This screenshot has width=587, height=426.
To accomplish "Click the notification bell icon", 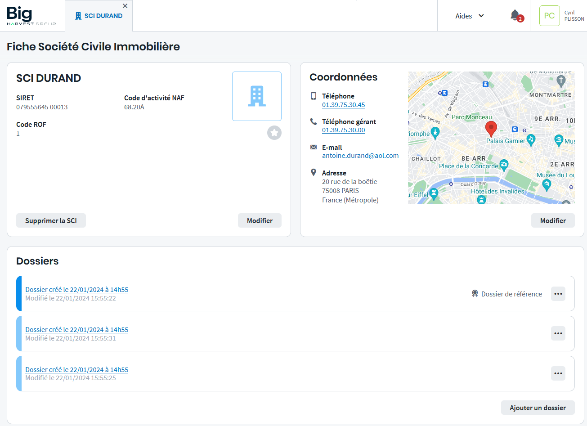I will coord(515,16).
